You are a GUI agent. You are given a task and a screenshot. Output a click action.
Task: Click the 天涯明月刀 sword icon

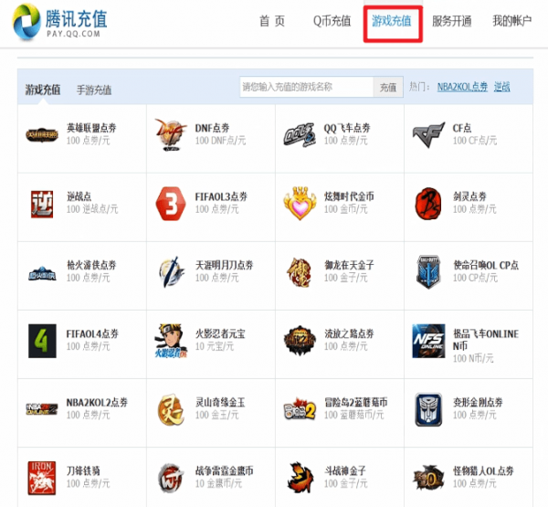171,272
